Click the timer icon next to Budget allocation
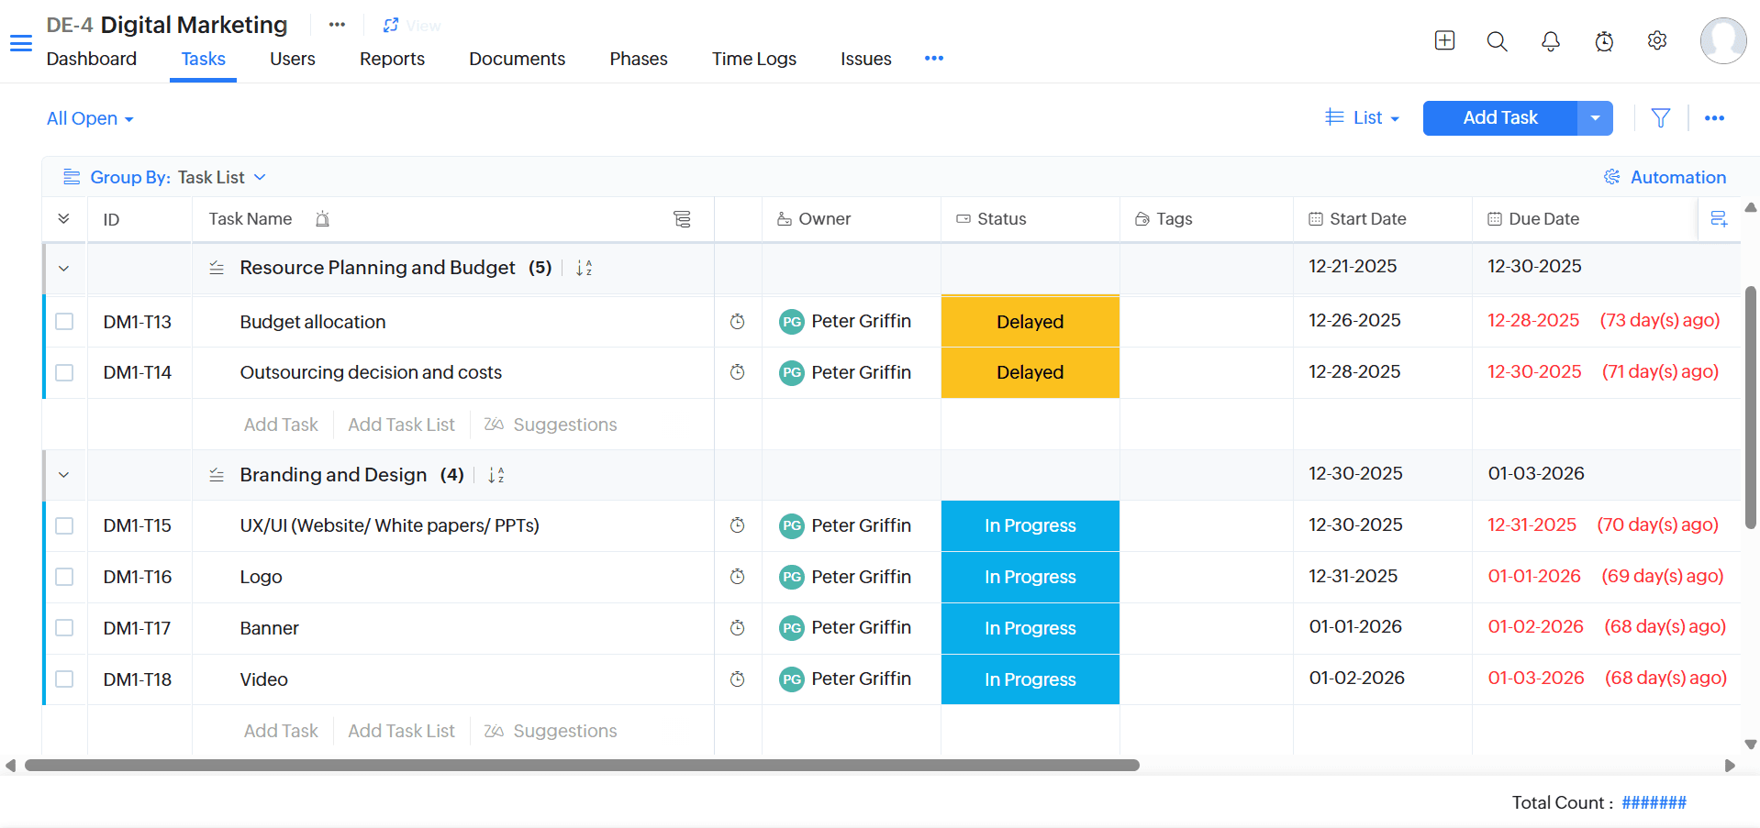 738,321
